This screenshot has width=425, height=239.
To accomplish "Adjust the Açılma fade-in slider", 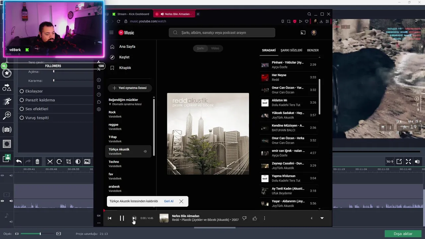I will [x=53, y=72].
